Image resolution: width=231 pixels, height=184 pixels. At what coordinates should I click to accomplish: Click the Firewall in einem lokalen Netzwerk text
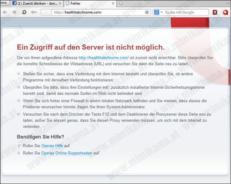pyautogui.click(x=115, y=104)
